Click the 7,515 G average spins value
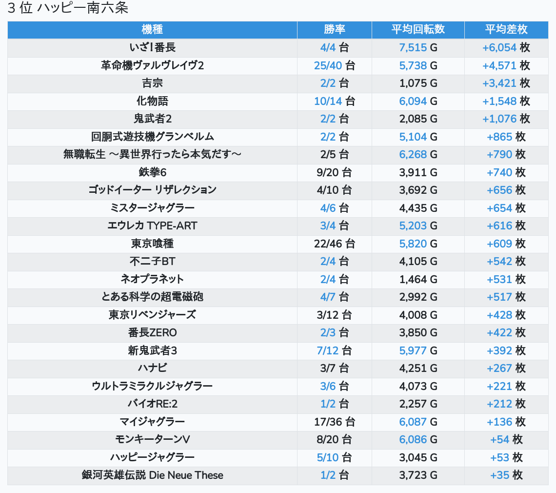556x493 pixels. (x=418, y=48)
